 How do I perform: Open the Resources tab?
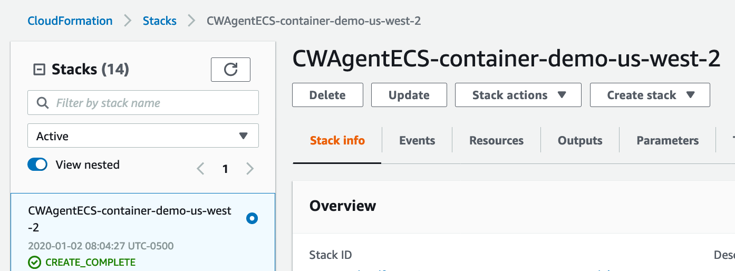coord(496,140)
